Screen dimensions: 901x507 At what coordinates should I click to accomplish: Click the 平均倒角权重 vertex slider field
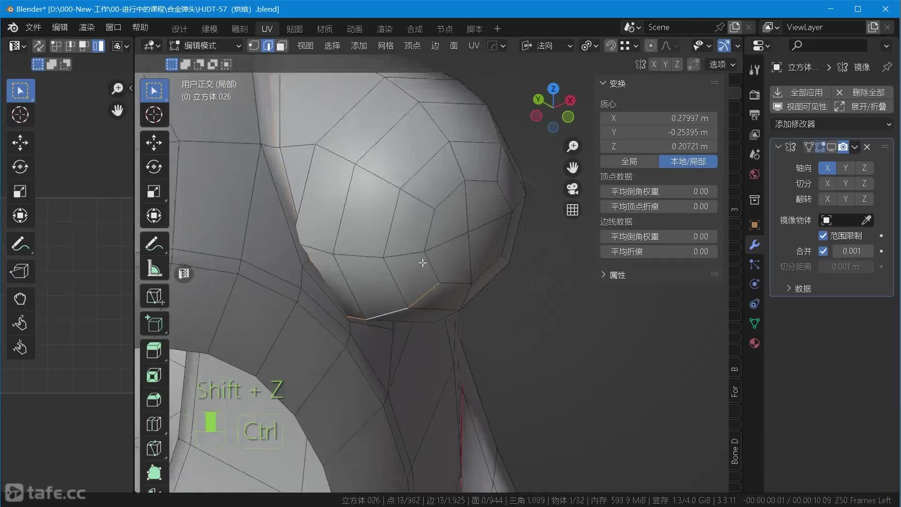point(658,192)
